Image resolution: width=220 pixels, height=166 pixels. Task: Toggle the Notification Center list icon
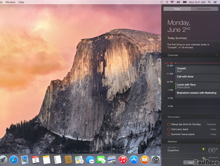pyautogui.click(x=215, y=2)
